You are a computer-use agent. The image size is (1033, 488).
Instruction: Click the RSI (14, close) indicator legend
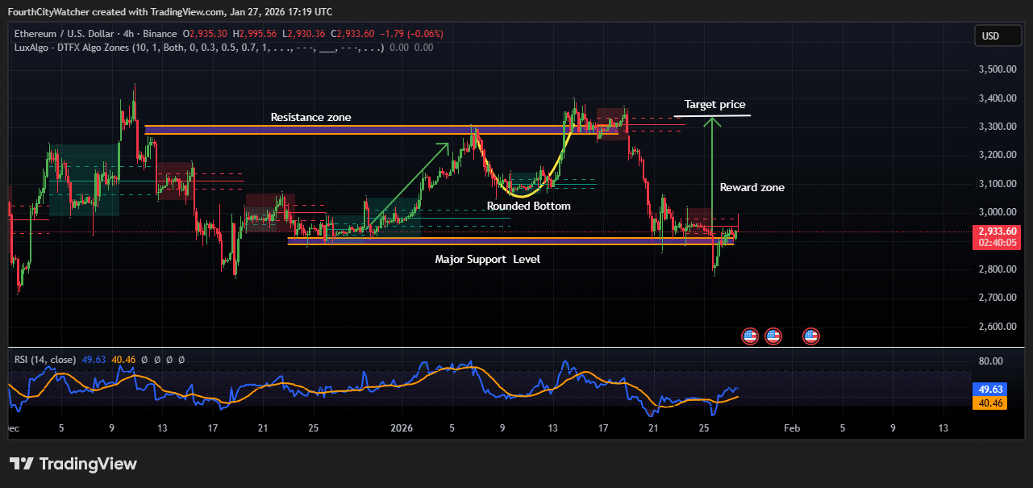(x=45, y=359)
